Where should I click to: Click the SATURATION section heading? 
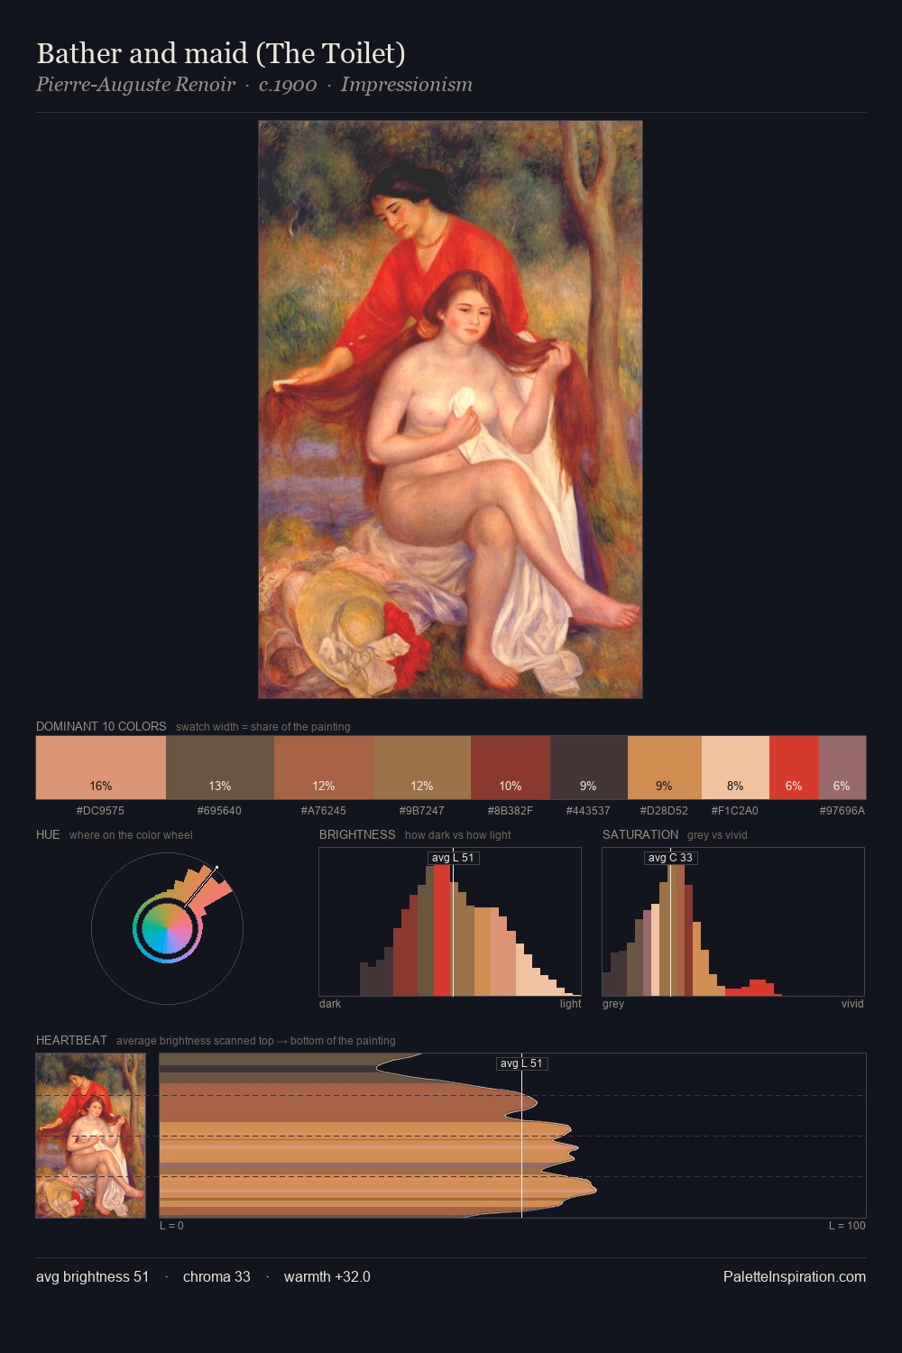(x=640, y=834)
